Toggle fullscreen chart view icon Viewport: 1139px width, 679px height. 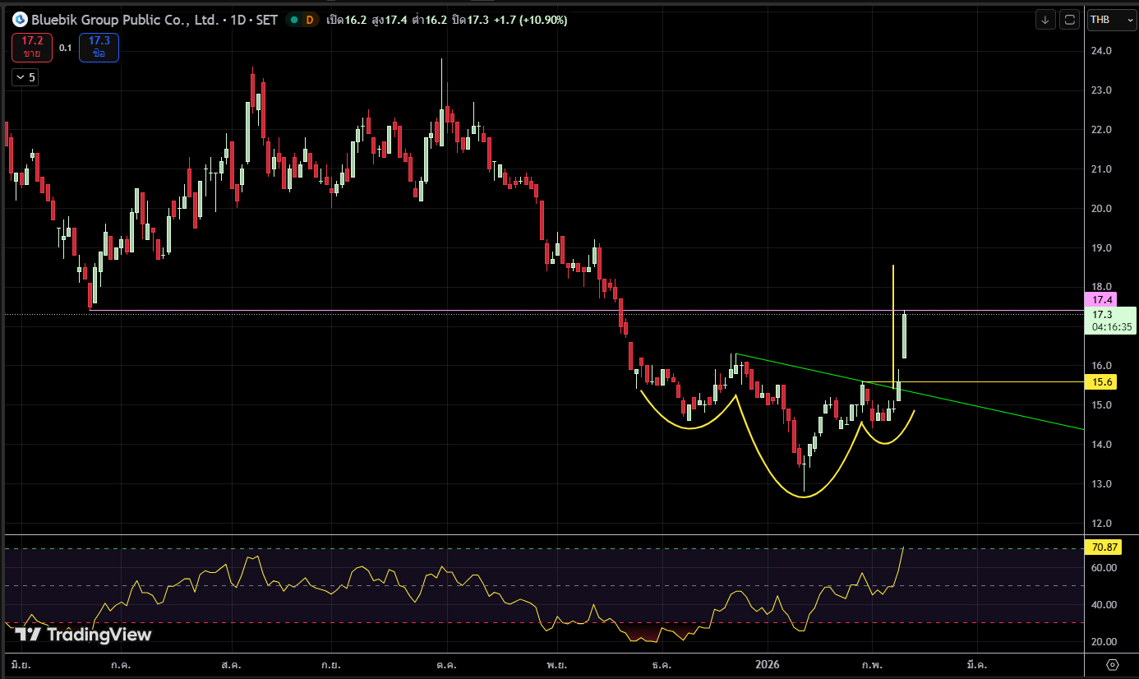(1069, 20)
